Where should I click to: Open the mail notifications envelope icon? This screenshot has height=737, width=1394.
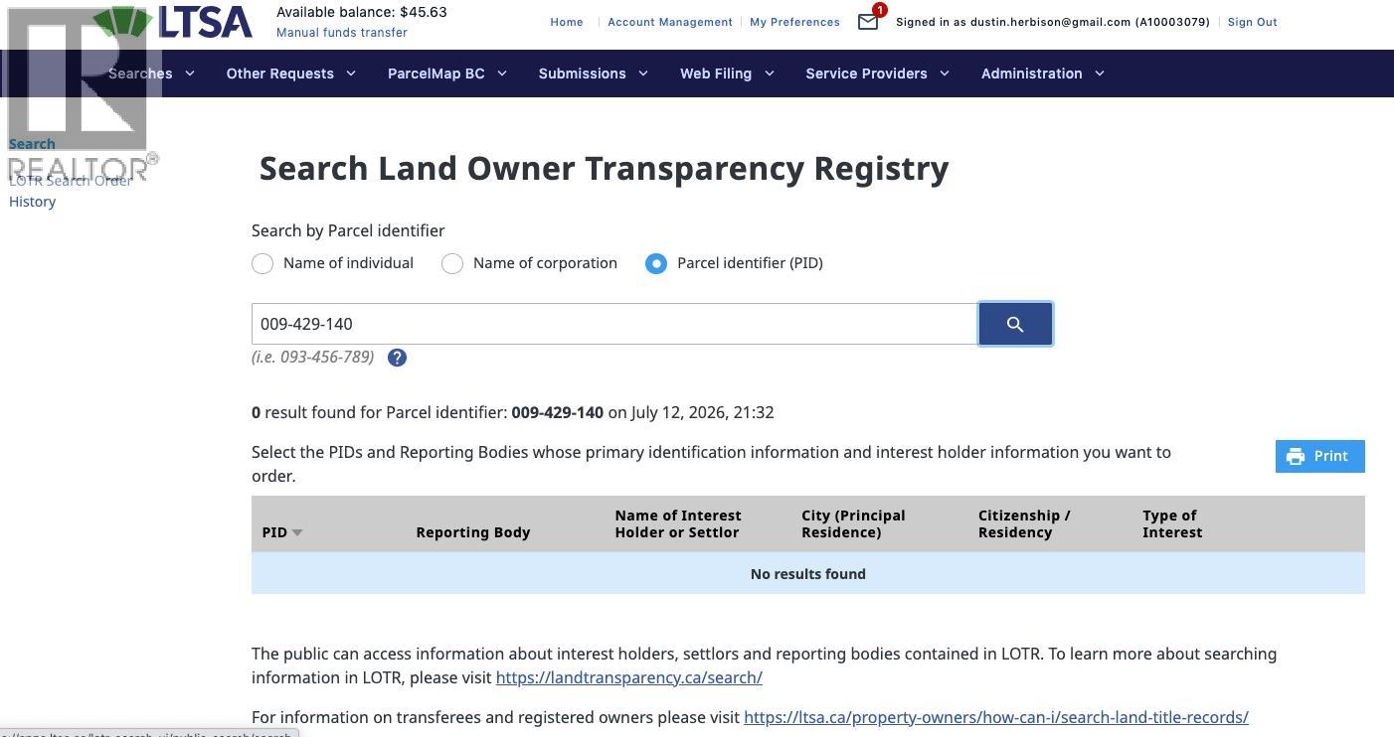point(868,22)
